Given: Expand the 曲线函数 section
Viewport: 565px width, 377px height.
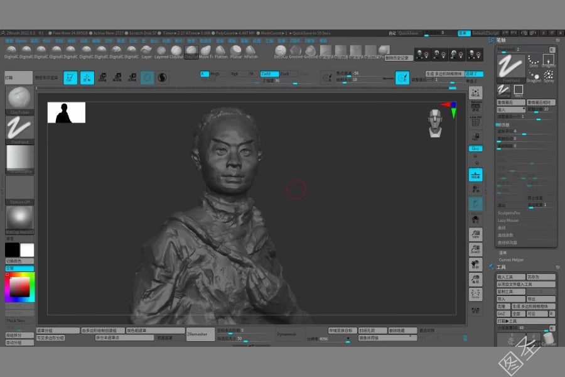Looking at the screenshot, I should [x=505, y=235].
